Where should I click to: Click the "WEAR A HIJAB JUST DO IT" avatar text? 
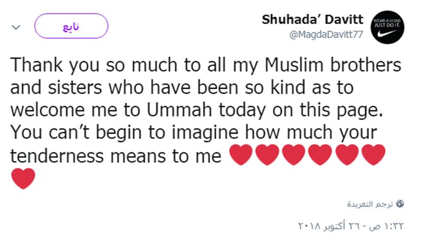387,23
